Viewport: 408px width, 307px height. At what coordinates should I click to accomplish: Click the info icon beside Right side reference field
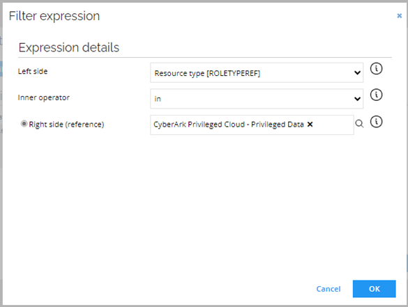tap(376, 122)
